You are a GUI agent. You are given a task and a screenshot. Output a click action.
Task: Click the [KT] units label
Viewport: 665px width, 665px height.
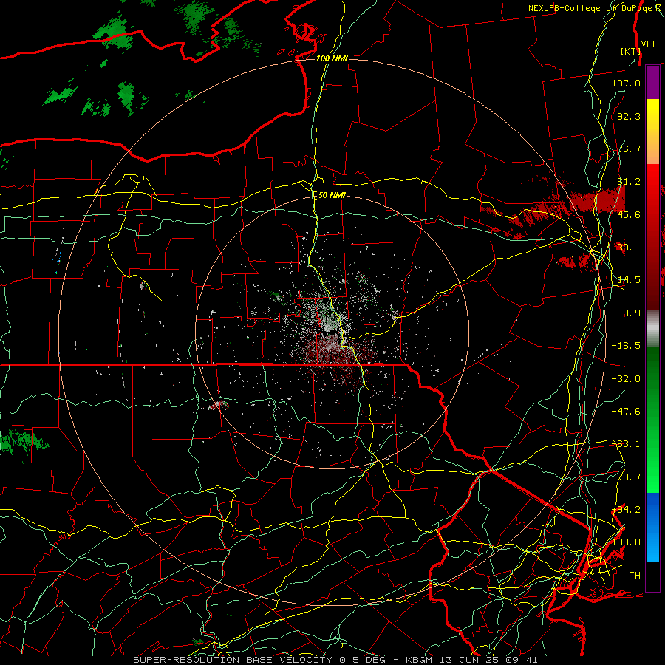point(631,51)
